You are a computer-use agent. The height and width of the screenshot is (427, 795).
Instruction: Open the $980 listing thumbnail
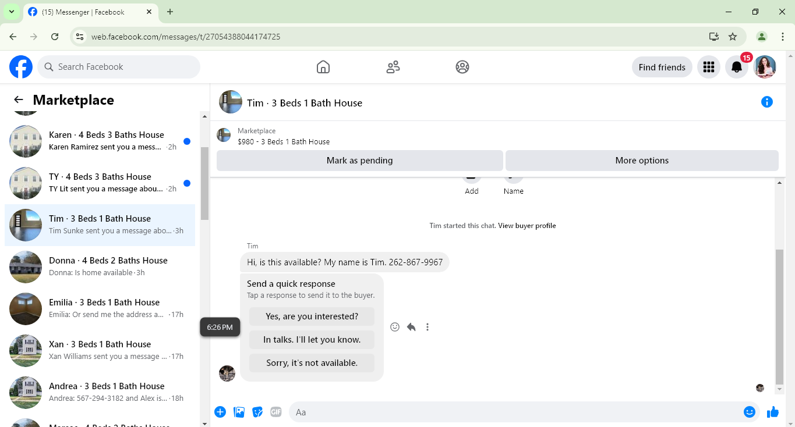click(x=224, y=136)
